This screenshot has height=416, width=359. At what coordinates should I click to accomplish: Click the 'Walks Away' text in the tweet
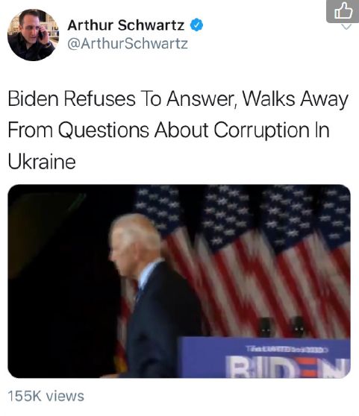coord(296,99)
